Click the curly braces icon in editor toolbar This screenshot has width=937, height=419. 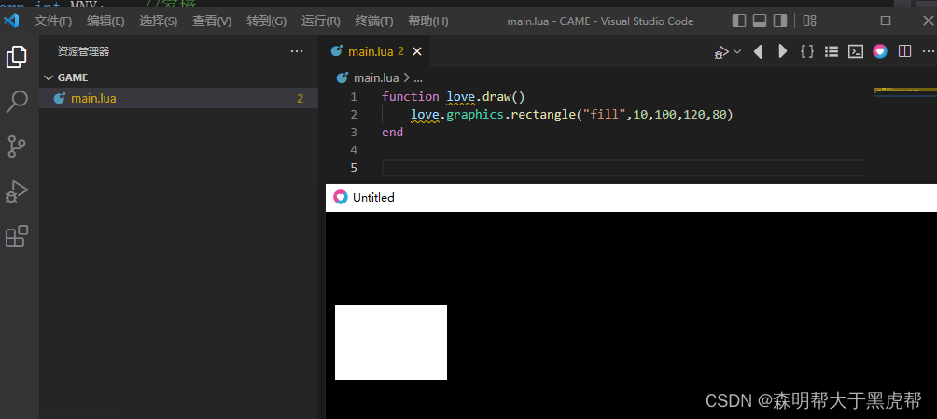[x=807, y=52]
